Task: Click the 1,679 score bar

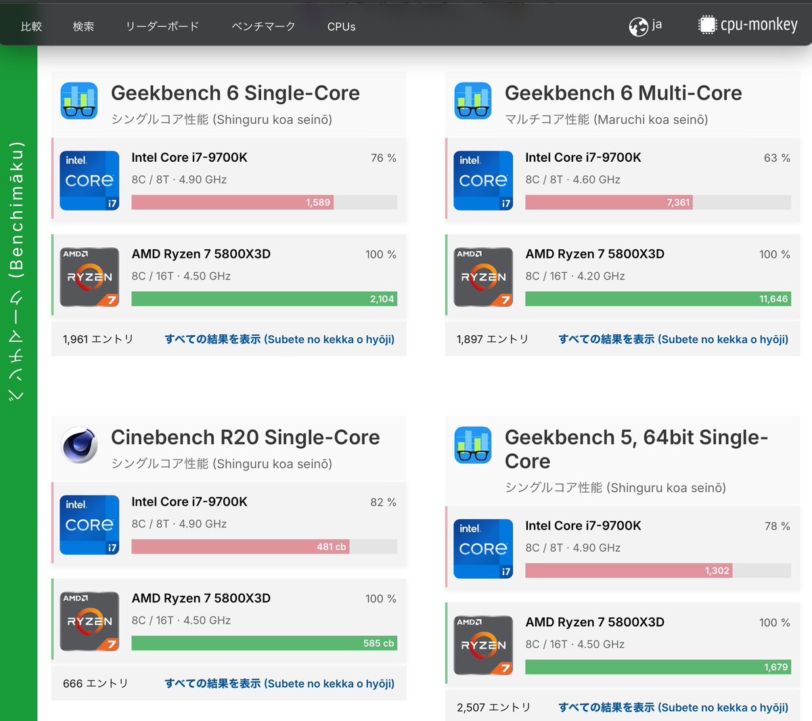Action: tap(658, 667)
